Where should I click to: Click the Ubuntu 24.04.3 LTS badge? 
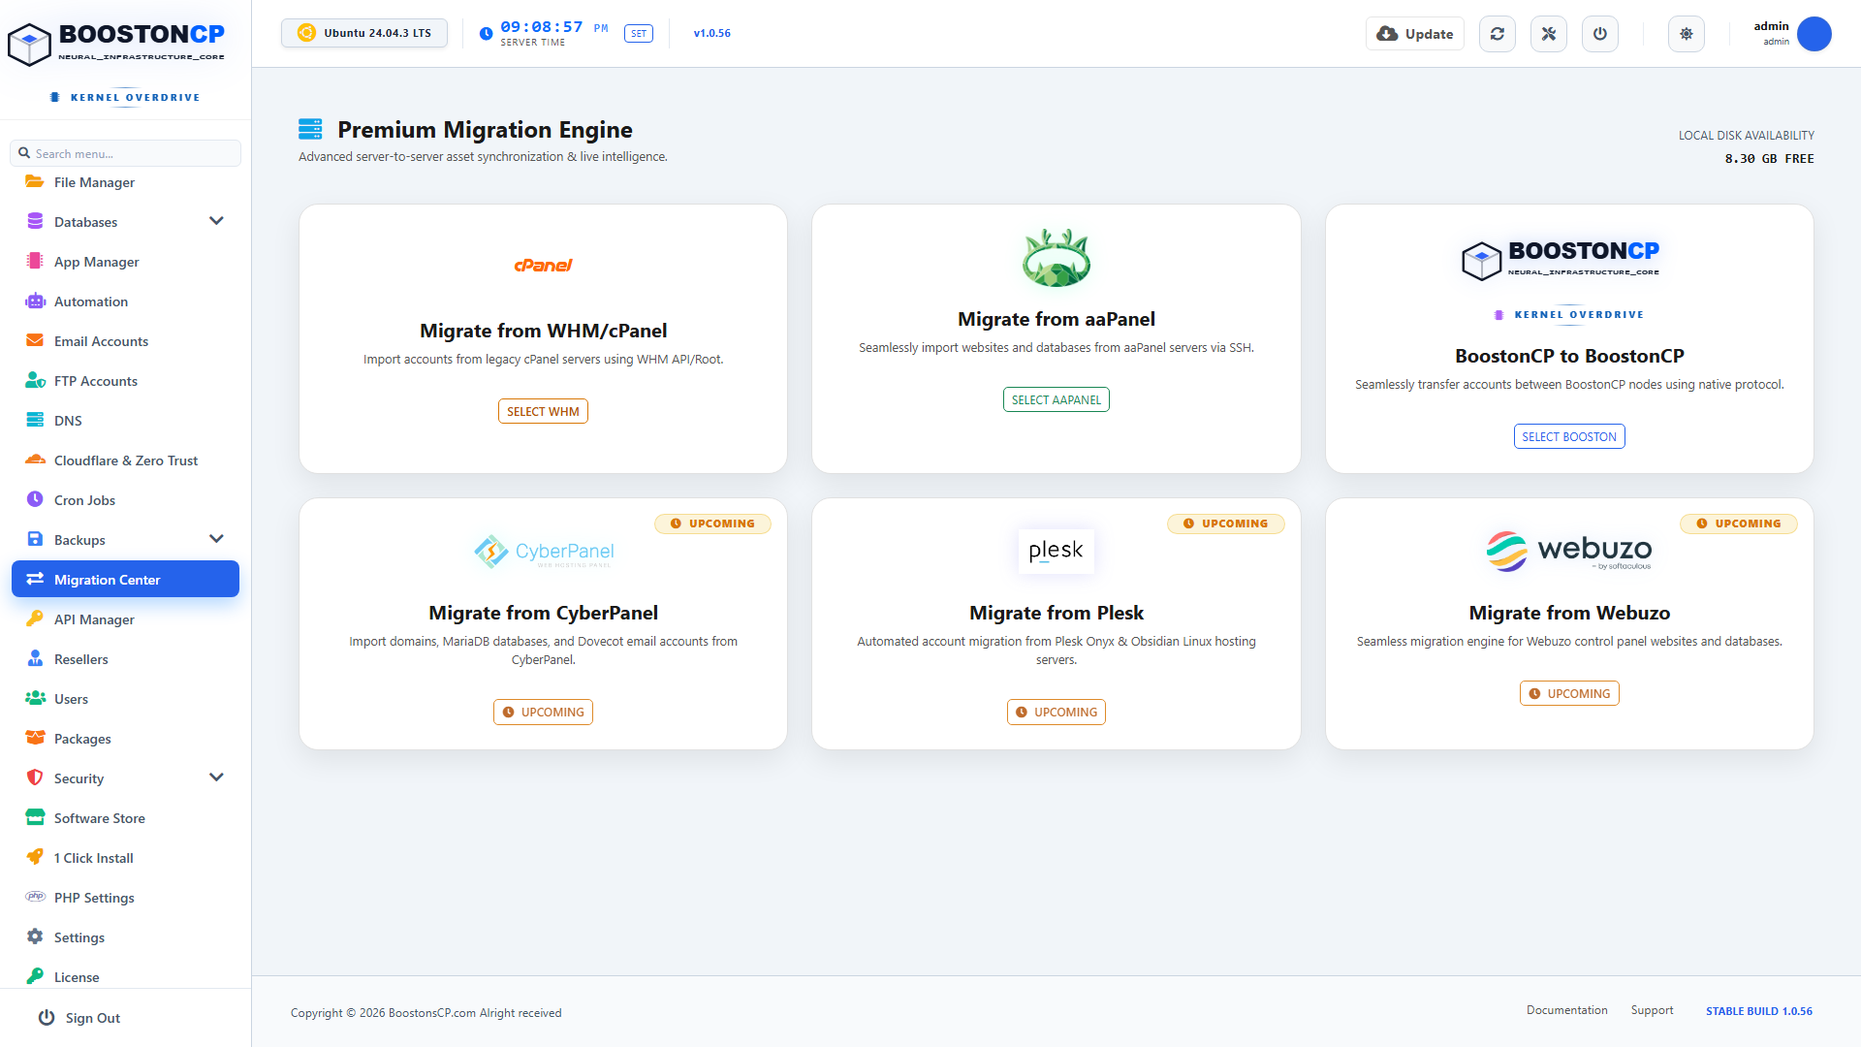tap(364, 33)
